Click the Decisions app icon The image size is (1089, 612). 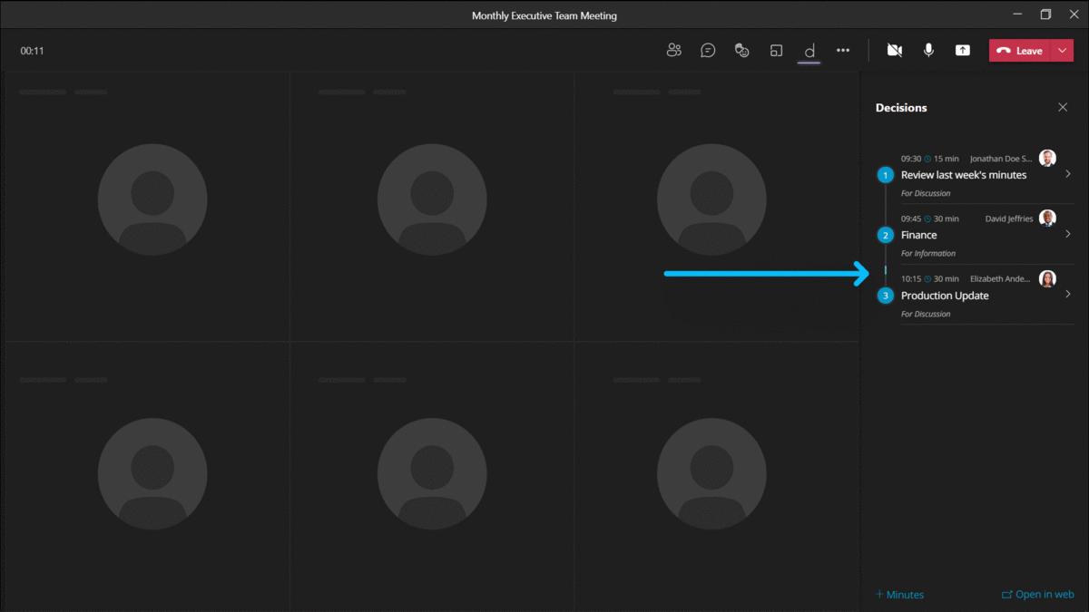[809, 51]
